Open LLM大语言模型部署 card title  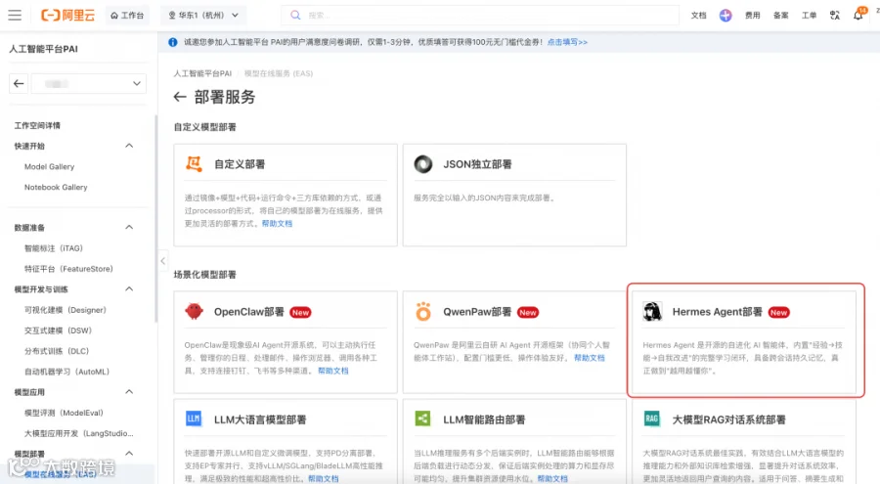tap(260, 420)
